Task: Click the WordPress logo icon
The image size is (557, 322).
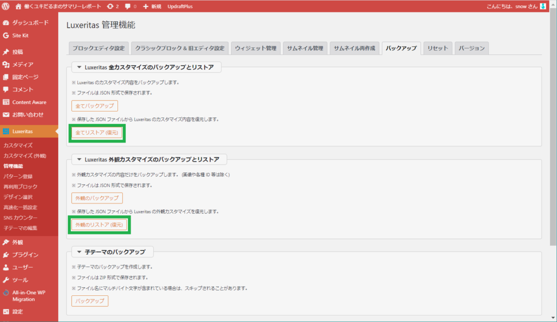Action: 5,6
